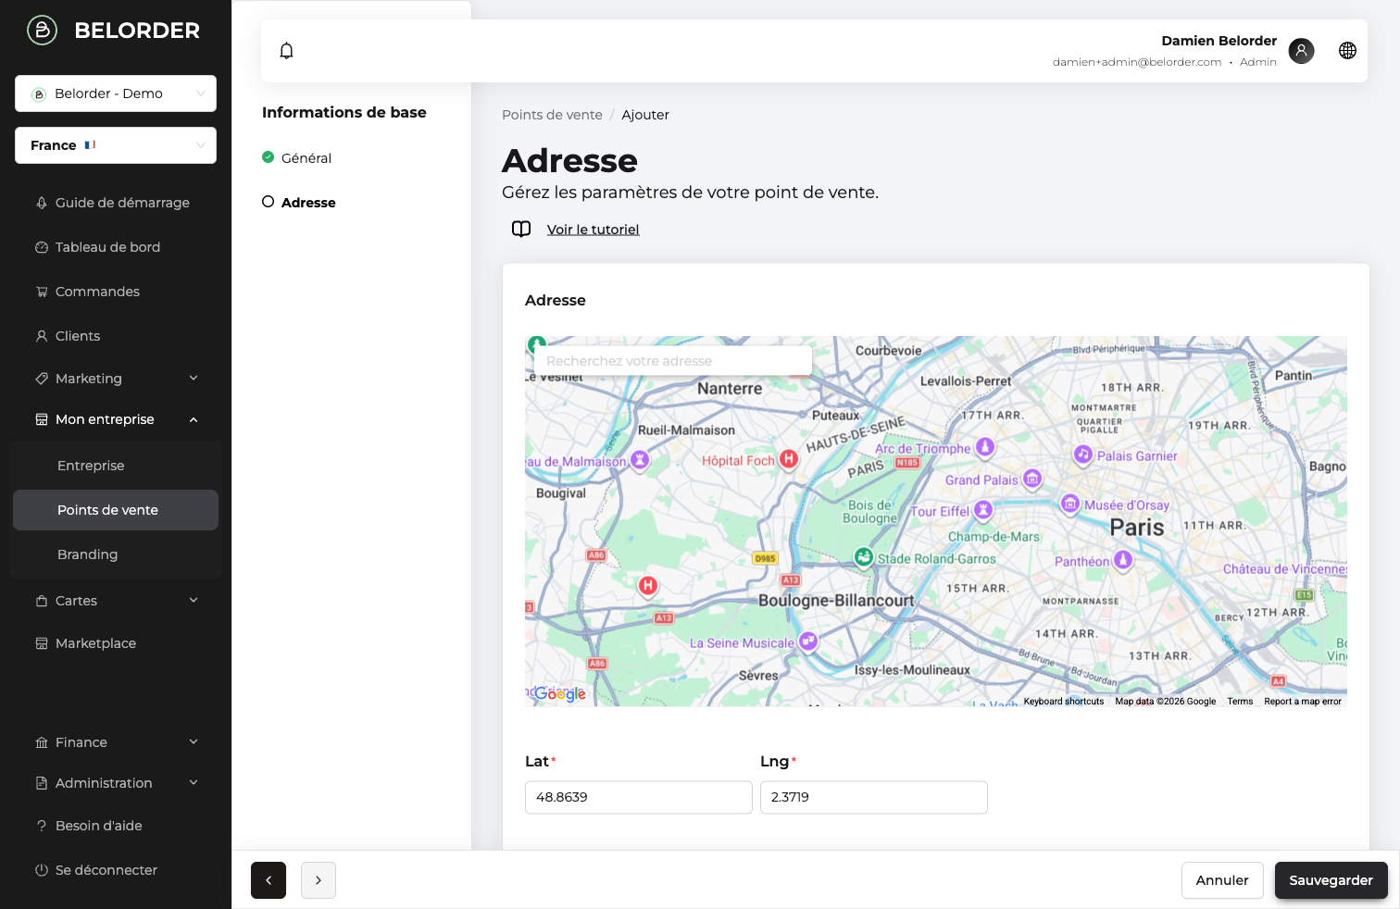
Task: Click the Stade Roland-Garros map marker
Action: [864, 557]
